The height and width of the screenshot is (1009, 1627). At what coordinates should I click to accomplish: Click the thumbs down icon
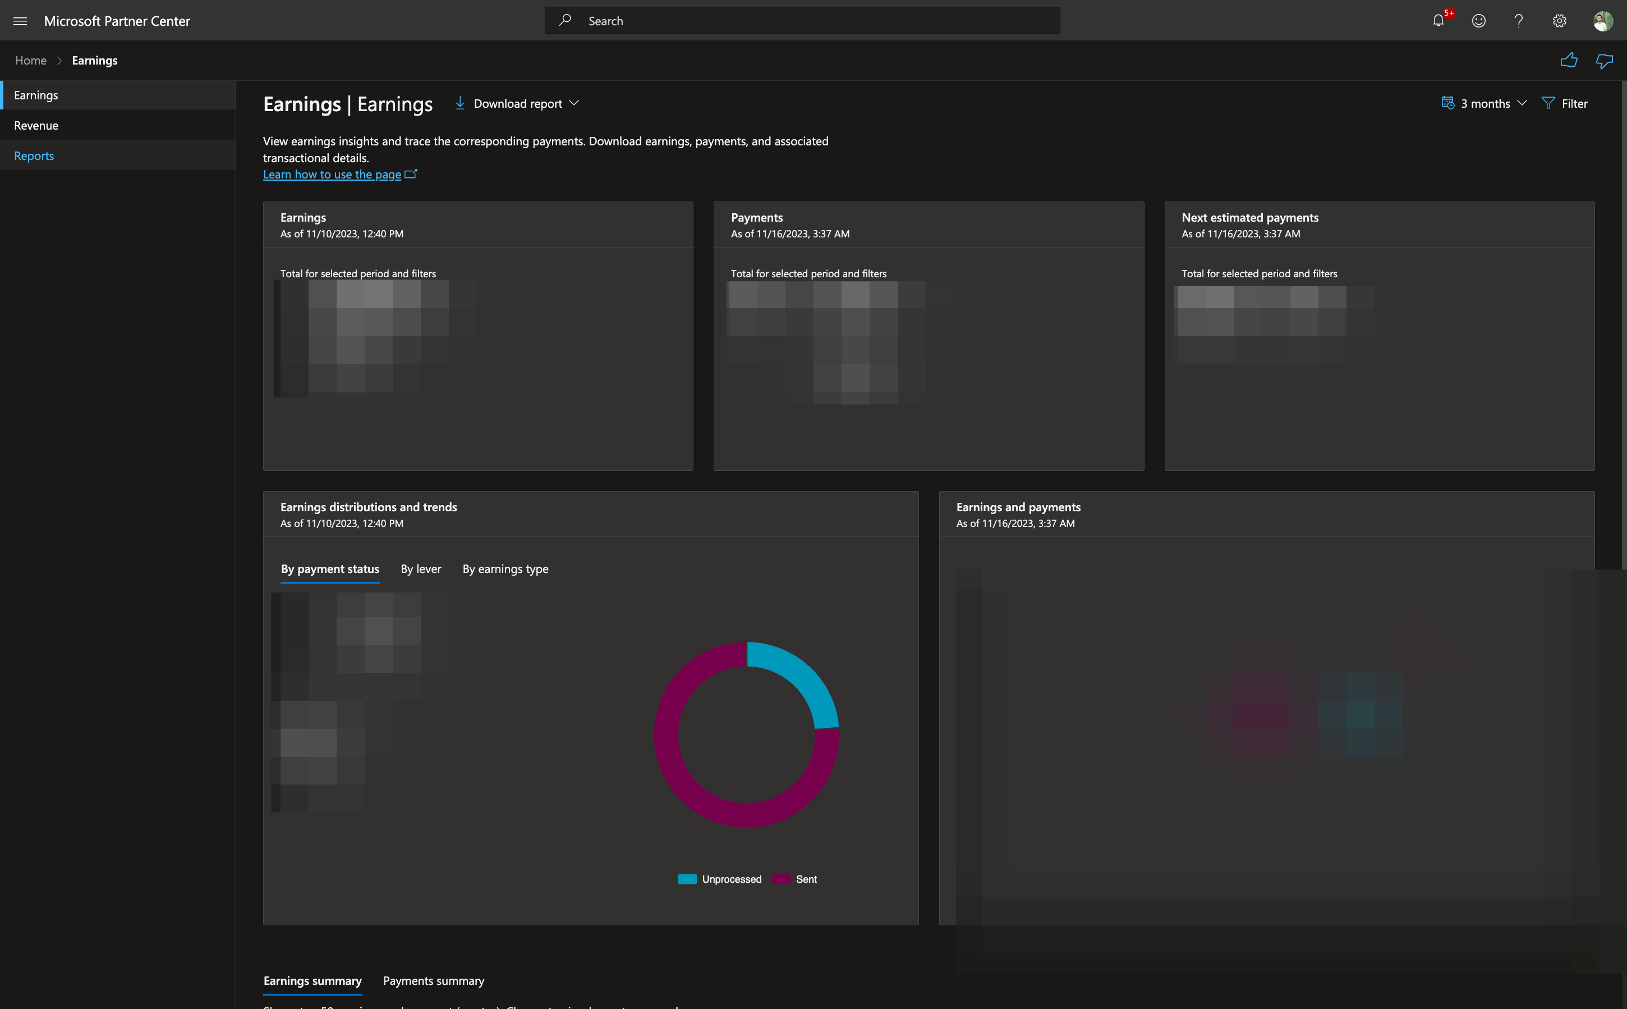(1603, 61)
